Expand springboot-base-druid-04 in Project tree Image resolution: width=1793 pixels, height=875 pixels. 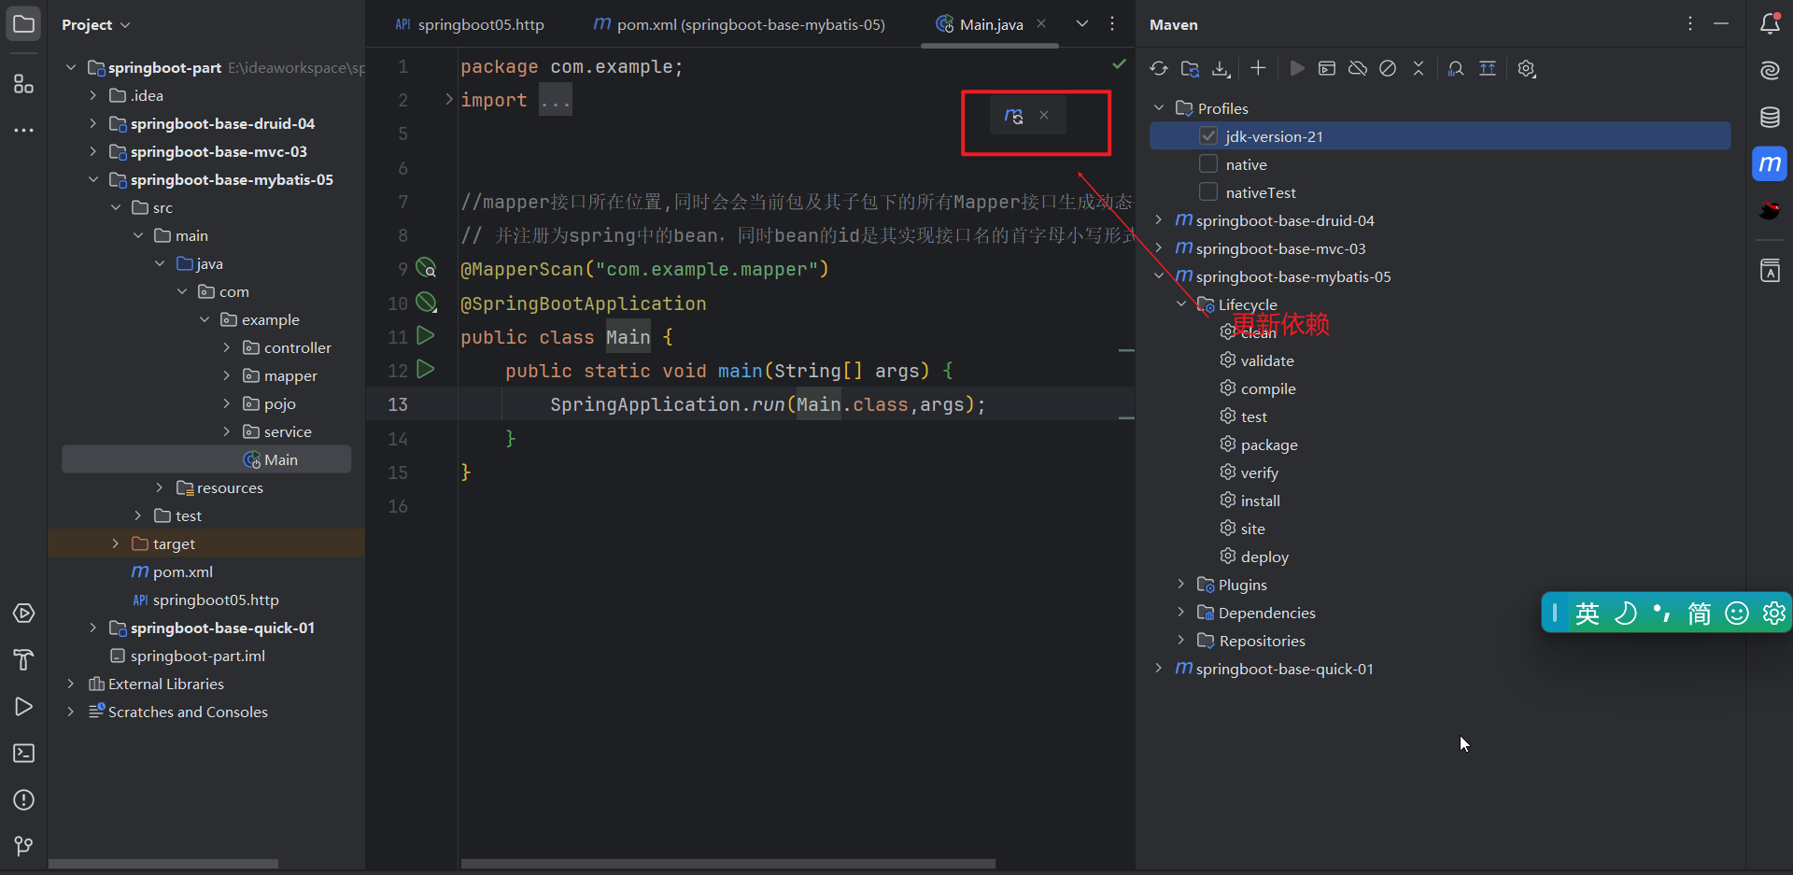(92, 123)
